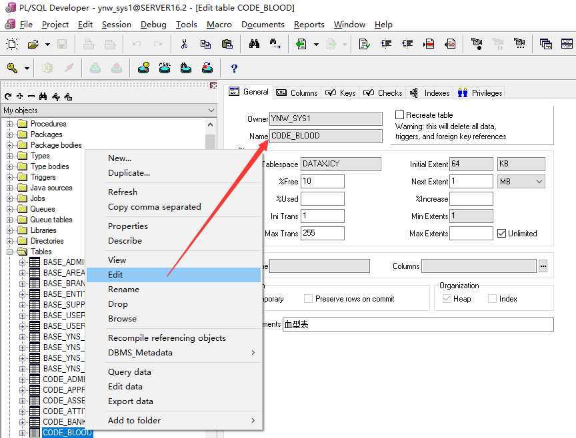The width and height of the screenshot is (576, 438).
Task: Choose Drop in the context menu
Action: (173, 304)
